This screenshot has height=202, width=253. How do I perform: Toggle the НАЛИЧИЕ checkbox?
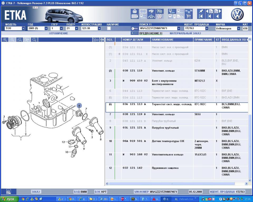[109, 28]
